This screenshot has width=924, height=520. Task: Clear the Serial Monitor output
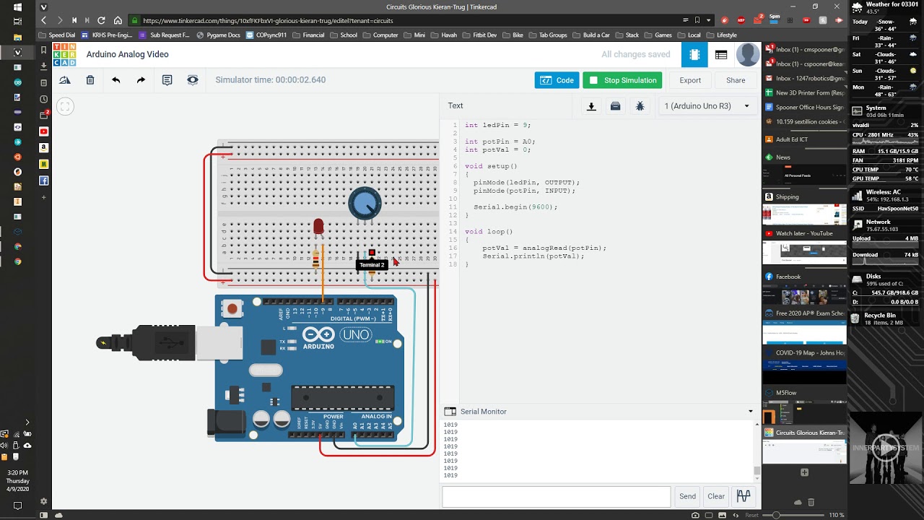[716, 496]
